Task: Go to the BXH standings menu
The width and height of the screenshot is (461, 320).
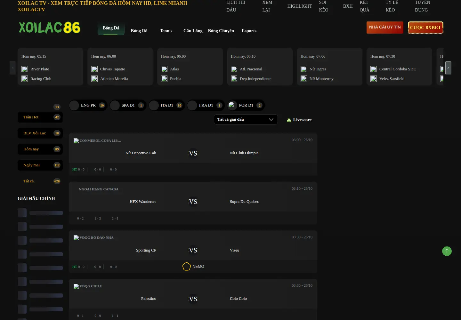Action: pos(348,6)
